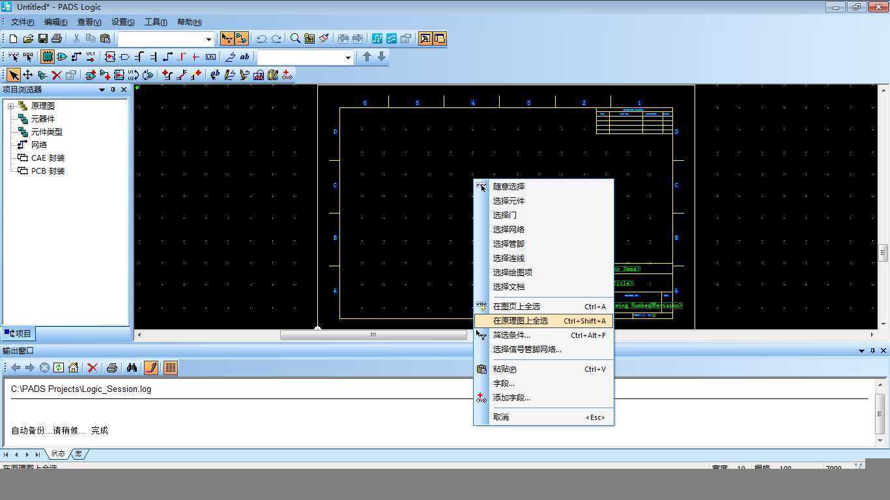Toggle the text 'ab' filter icon
Screen dimensions: 890x500
pyautogui.click(x=244, y=57)
